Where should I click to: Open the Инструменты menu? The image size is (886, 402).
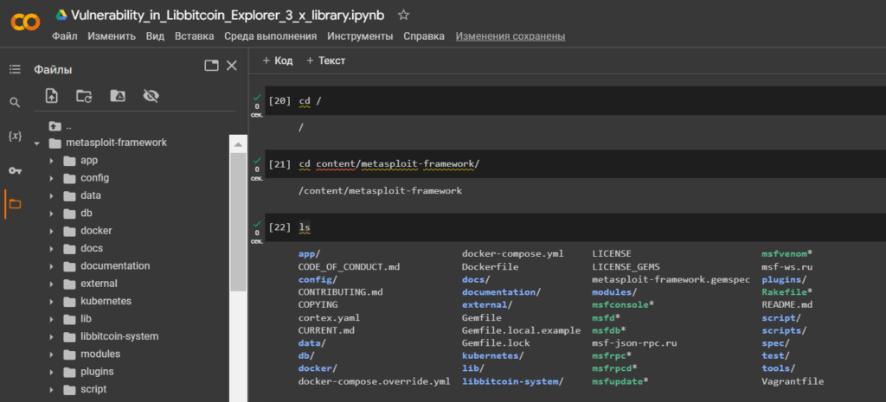360,36
